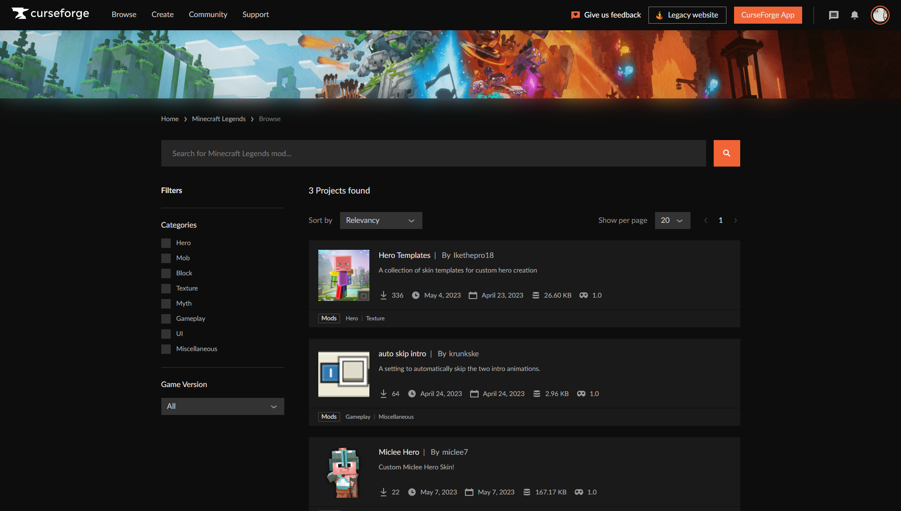
Task: Open the notifications bell
Action: click(x=854, y=15)
